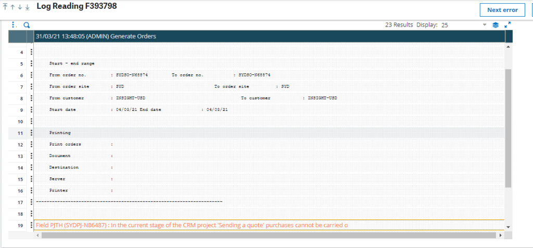
Task: Click the horizontal scrollbar right arrow
Action: (500, 236)
